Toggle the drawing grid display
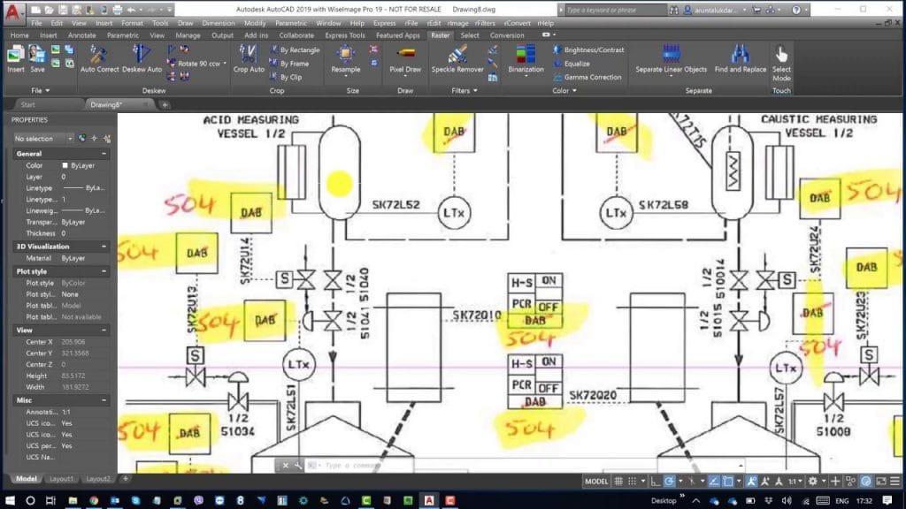This screenshot has width=906, height=509. click(618, 481)
